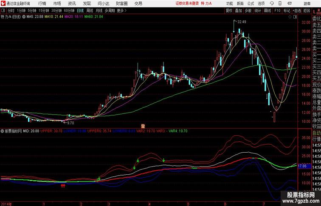The image size is (321, 206).
Task: Open the 财富圈 menu
Action: 121,3
